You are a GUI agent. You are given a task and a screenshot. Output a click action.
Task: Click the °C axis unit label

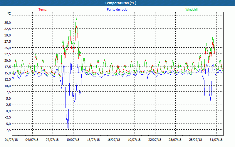point(9,14)
